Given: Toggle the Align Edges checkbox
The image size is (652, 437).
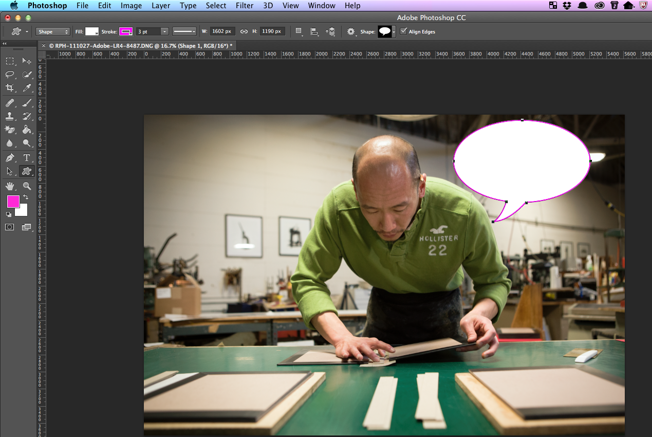Looking at the screenshot, I should 403,31.
